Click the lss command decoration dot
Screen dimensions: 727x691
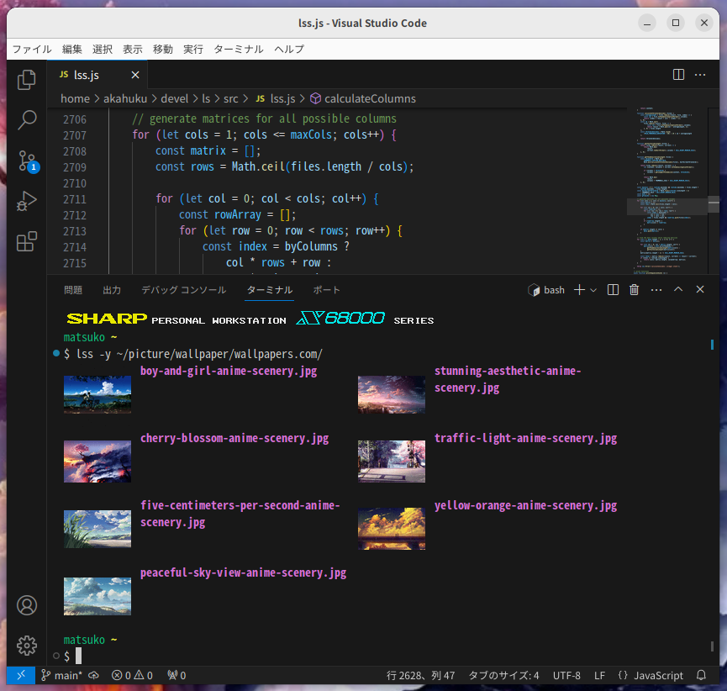[56, 353]
